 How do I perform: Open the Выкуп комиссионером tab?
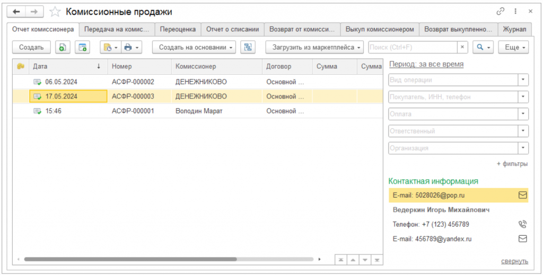[x=380, y=29]
